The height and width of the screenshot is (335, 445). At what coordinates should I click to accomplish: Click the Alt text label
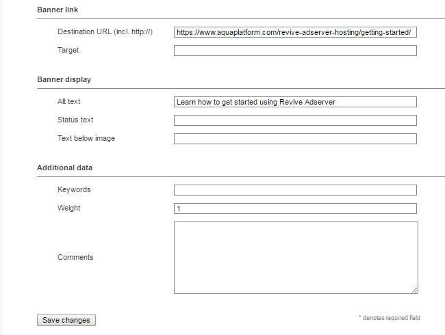(x=68, y=101)
